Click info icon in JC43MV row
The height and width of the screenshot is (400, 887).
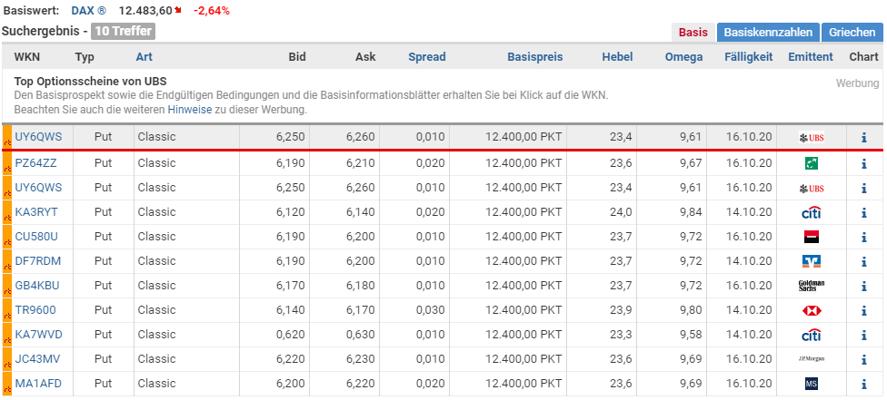(863, 359)
